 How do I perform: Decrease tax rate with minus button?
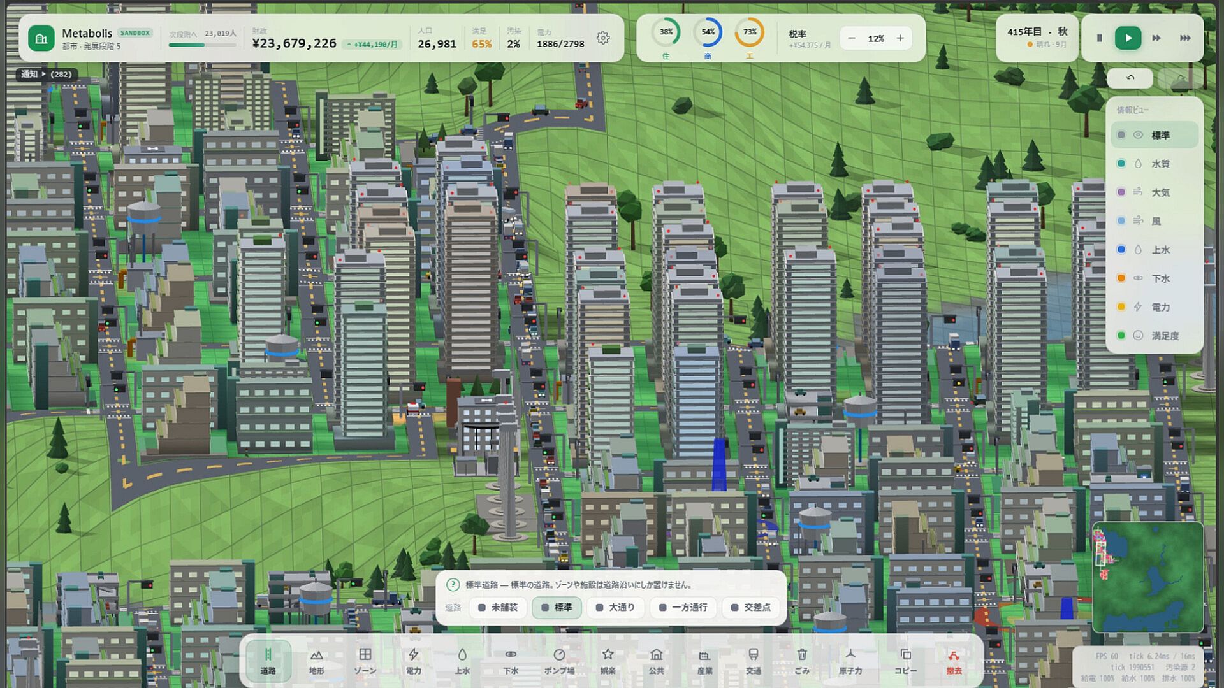pos(852,38)
